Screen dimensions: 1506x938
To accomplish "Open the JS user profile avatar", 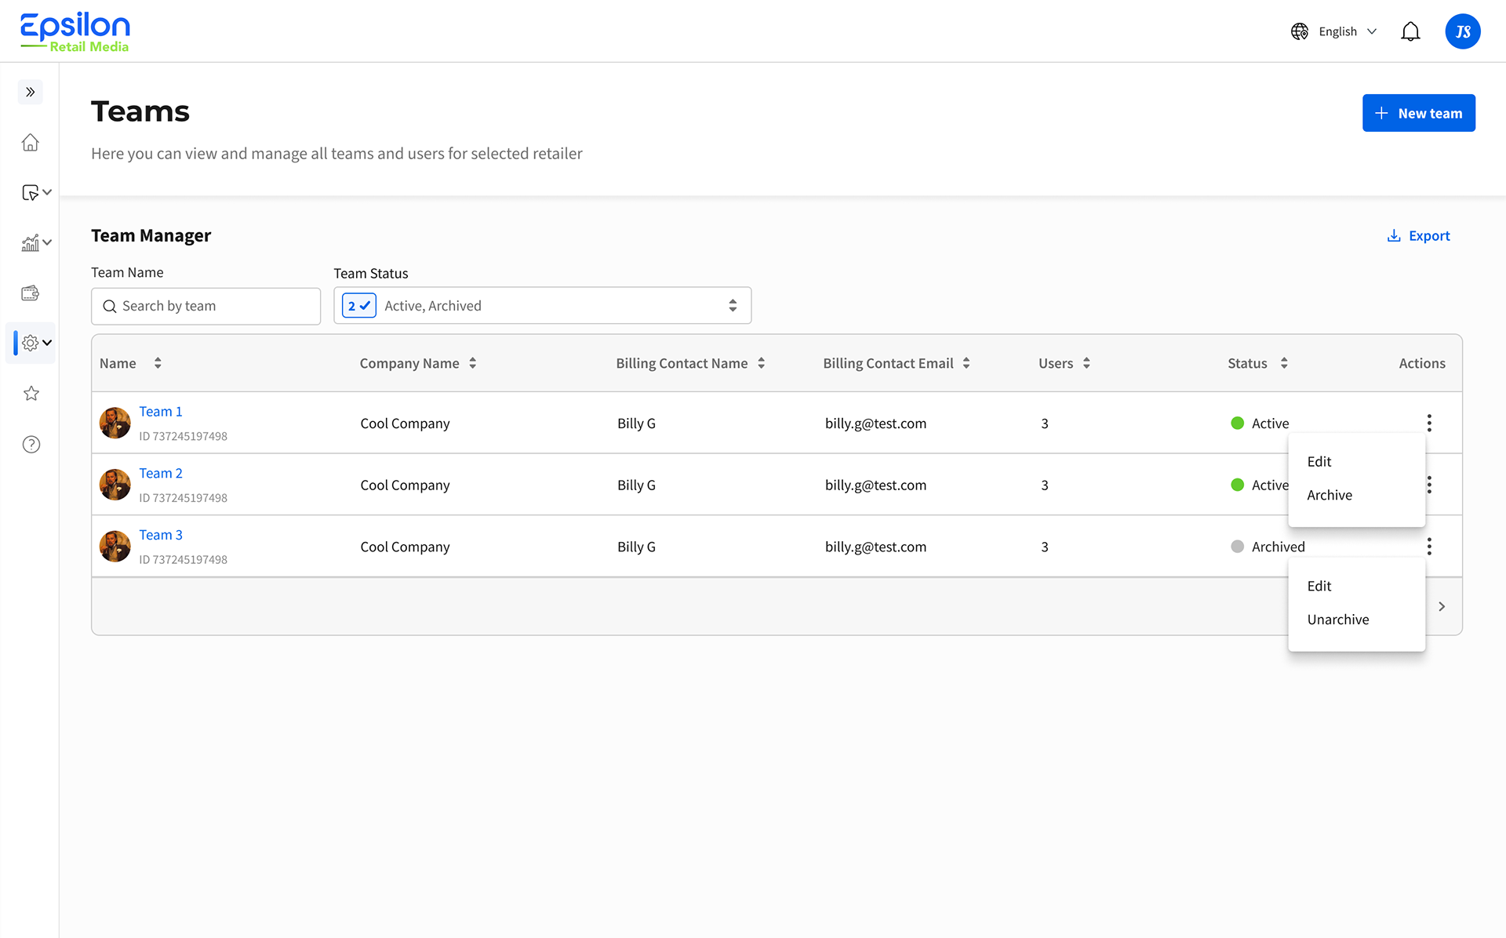I will coord(1462,31).
